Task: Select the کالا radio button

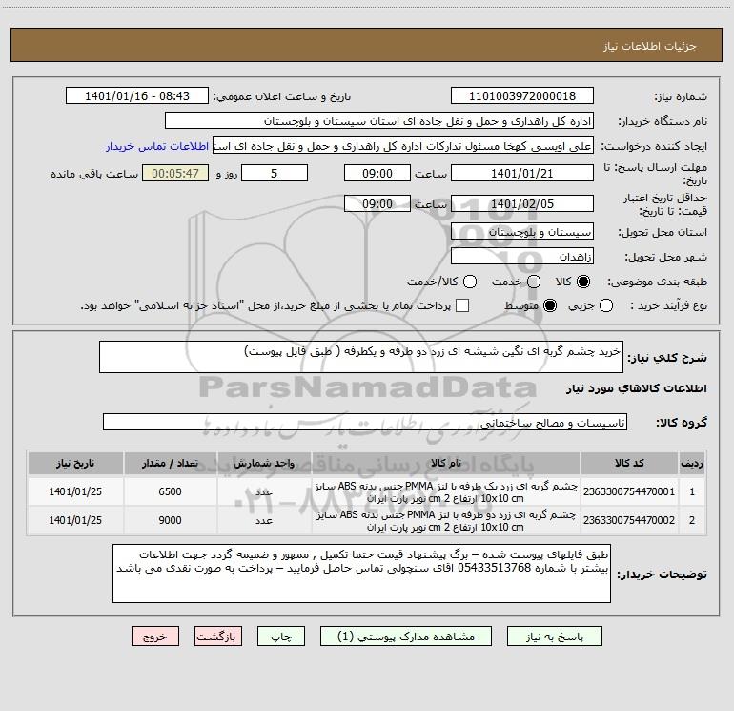Action: point(583,282)
